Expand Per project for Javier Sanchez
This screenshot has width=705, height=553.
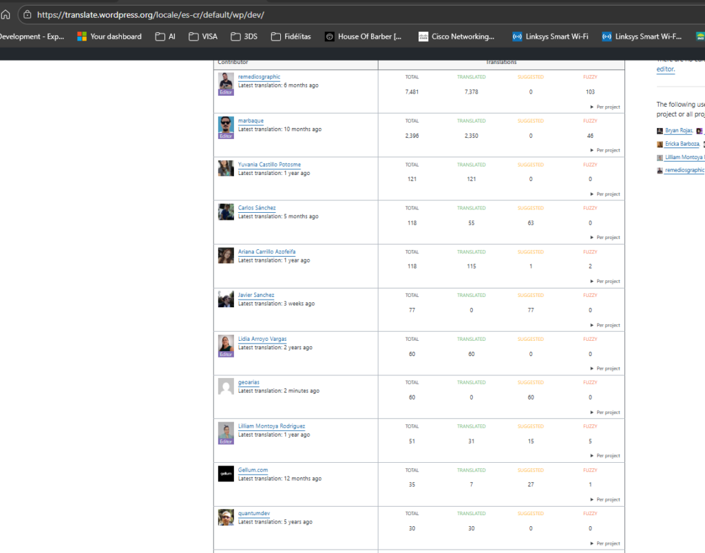605,325
